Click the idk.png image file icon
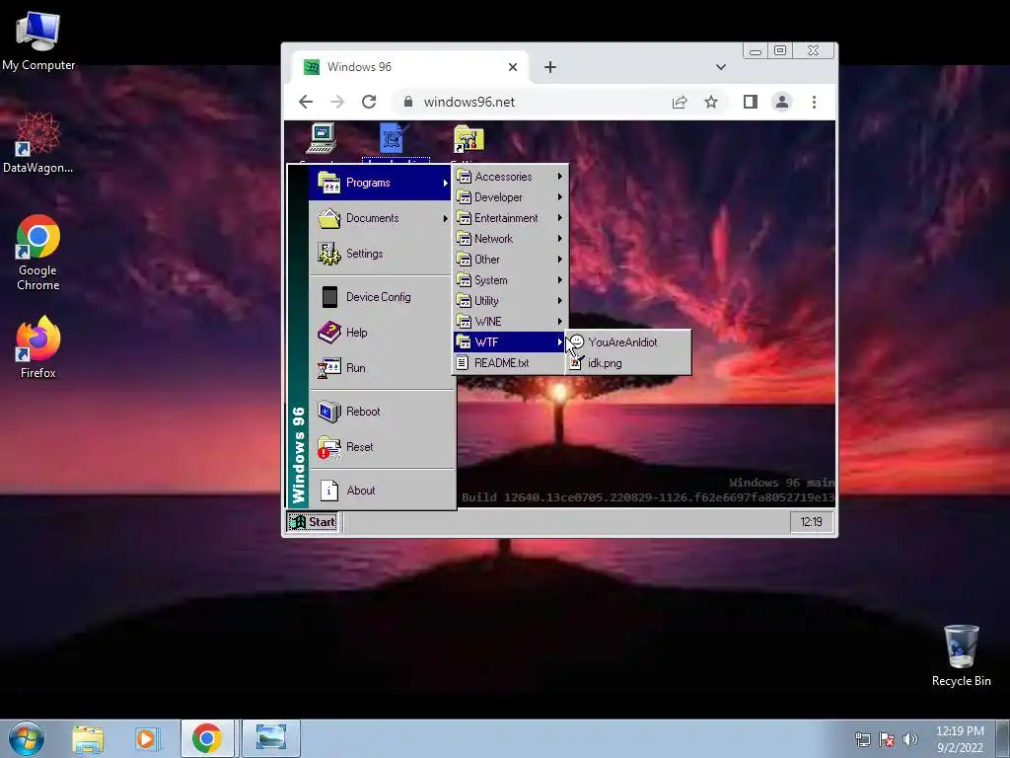 point(576,363)
